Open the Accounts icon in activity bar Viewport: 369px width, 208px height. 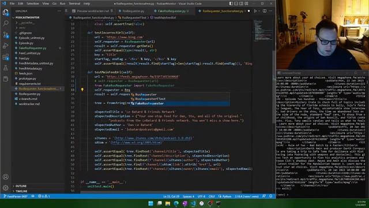pyautogui.click(x=5, y=177)
